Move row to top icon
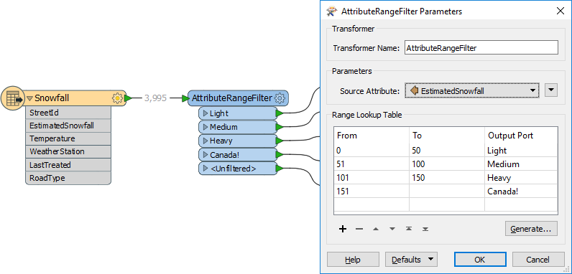 (409, 229)
